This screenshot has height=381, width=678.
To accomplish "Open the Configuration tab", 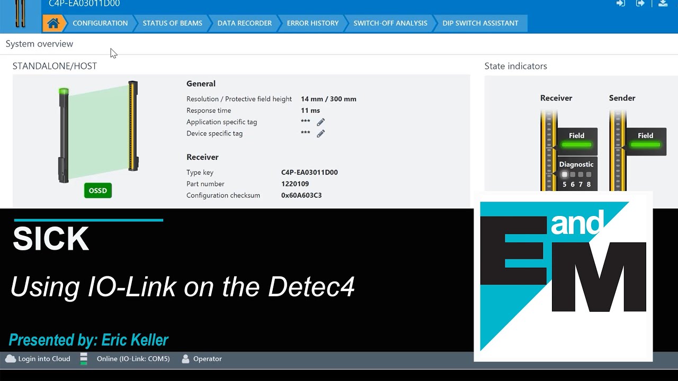I will click(x=100, y=23).
